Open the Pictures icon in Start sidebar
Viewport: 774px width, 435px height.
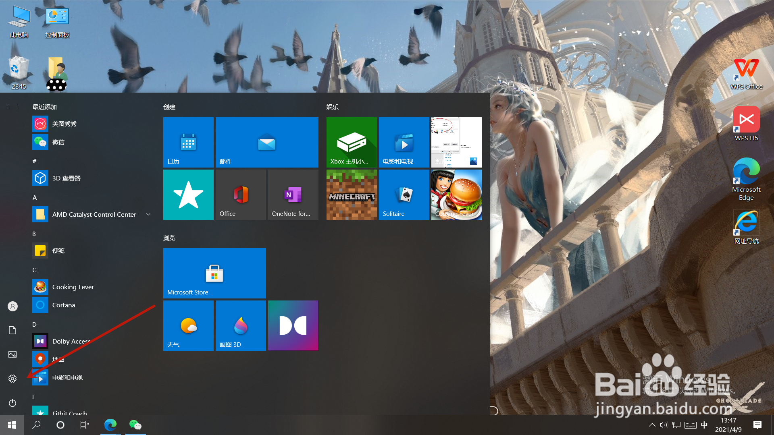click(12, 354)
